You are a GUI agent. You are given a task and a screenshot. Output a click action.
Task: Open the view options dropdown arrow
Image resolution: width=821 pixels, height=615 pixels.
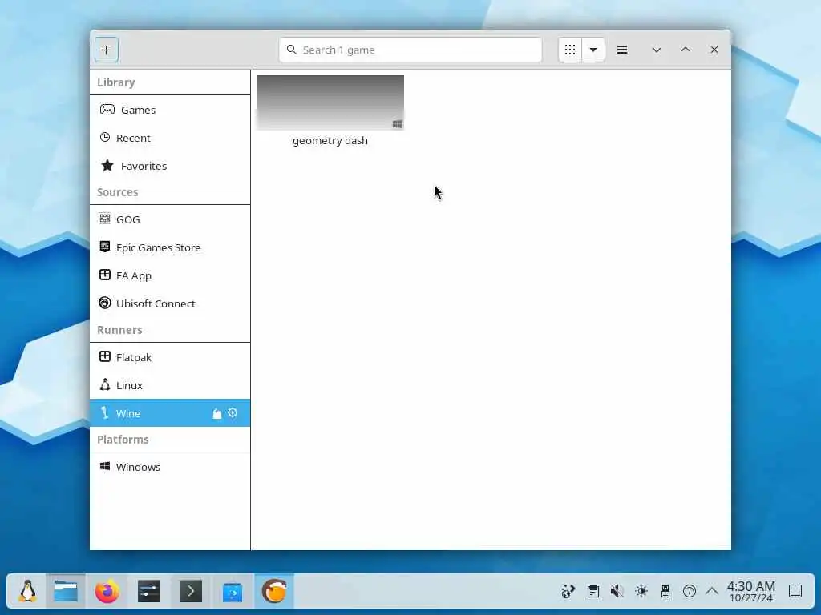tap(593, 50)
